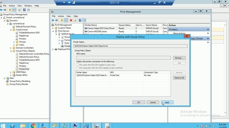Click the GPO name input field
229x128 pixels.
[123, 58]
